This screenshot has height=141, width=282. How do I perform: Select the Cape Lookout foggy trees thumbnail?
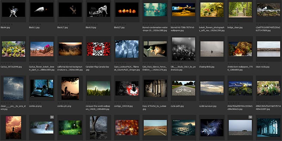[x=127, y=49]
